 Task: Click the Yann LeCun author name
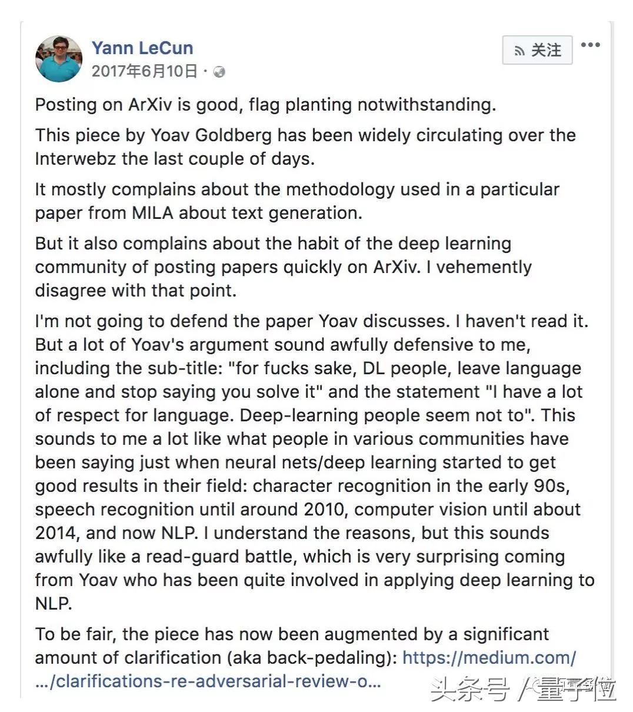tap(142, 48)
